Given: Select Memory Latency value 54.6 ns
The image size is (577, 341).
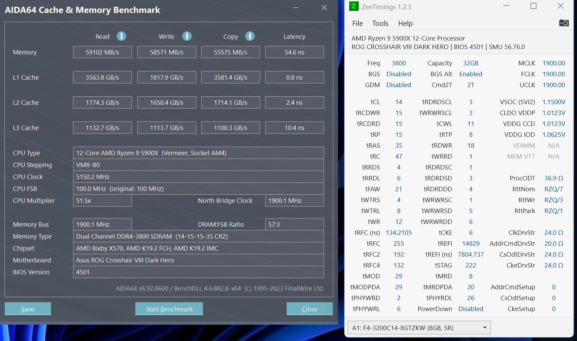Looking at the screenshot, I should [294, 52].
